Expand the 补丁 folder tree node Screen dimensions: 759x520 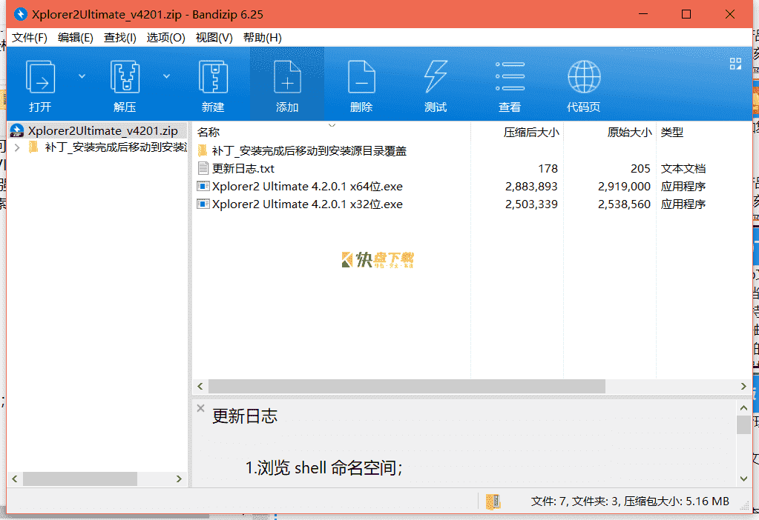tap(17, 147)
